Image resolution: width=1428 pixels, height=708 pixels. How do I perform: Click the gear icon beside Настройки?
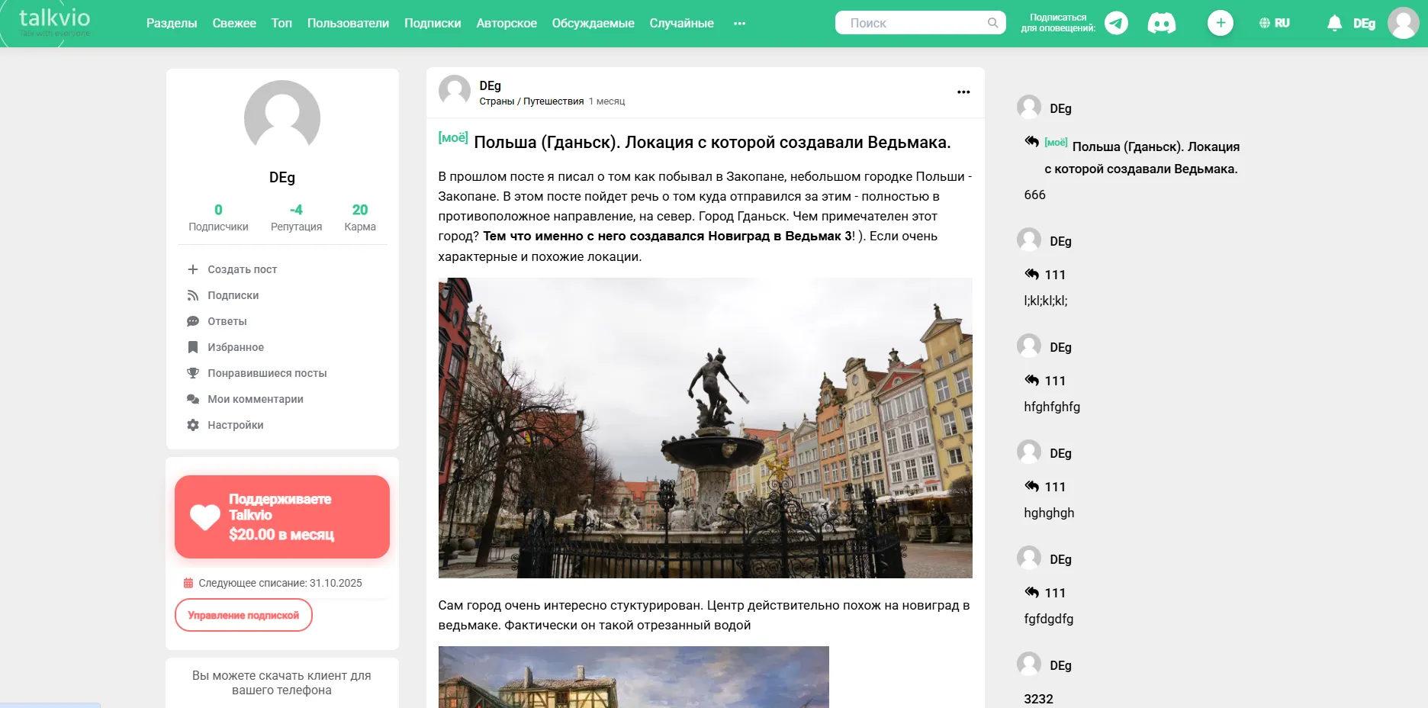193,425
